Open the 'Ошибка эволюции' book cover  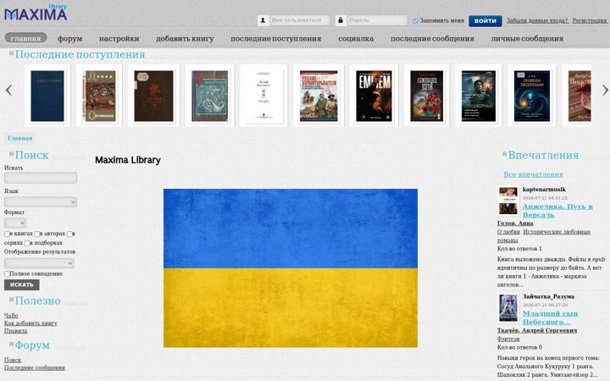pyautogui.click(x=532, y=96)
